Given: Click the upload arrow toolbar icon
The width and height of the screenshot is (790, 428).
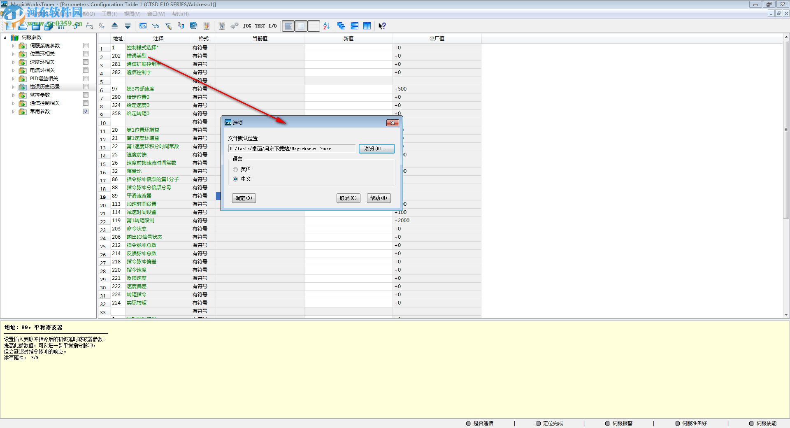Looking at the screenshot, I should tap(115, 26).
